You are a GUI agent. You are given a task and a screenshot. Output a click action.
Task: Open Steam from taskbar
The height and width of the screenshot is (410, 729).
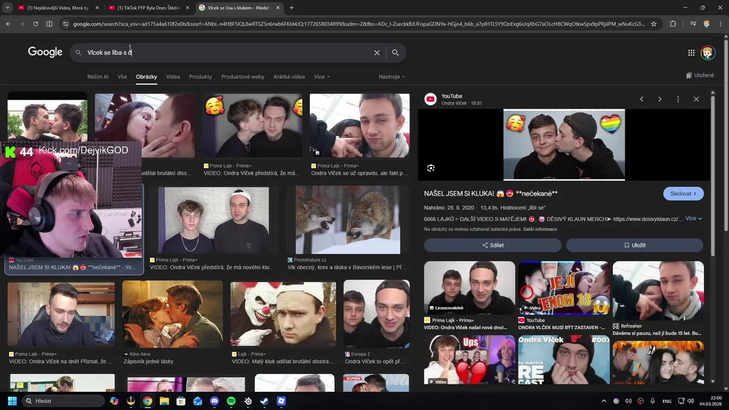tap(264, 401)
